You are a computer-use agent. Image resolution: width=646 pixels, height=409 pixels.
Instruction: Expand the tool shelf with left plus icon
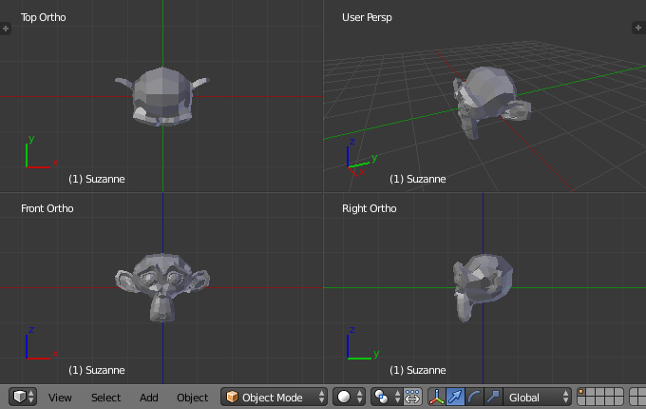click(6, 29)
